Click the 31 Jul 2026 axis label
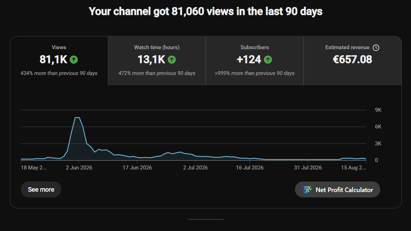 (x=308, y=168)
